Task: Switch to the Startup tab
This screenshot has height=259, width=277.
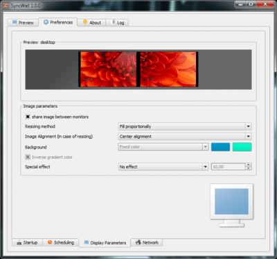Action: 27,242
